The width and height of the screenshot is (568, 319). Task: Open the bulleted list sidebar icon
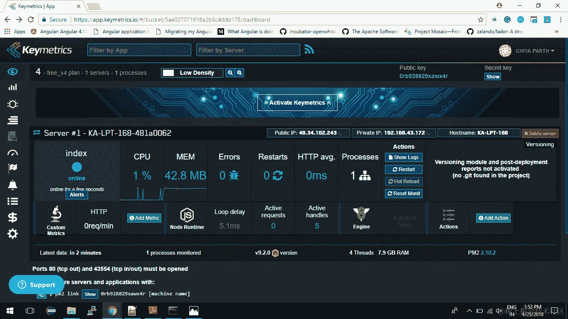tap(13, 201)
